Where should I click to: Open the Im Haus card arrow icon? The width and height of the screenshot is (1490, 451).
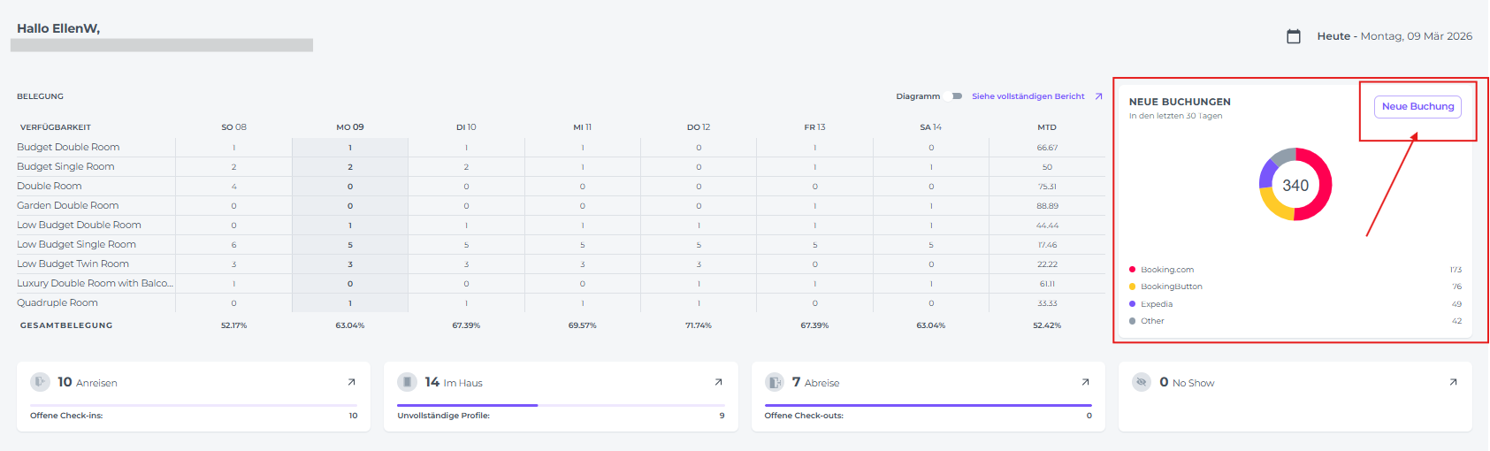tap(718, 382)
